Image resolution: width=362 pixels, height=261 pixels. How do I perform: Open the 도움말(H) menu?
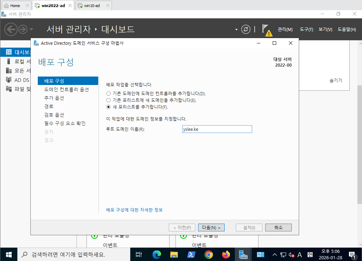click(347, 29)
